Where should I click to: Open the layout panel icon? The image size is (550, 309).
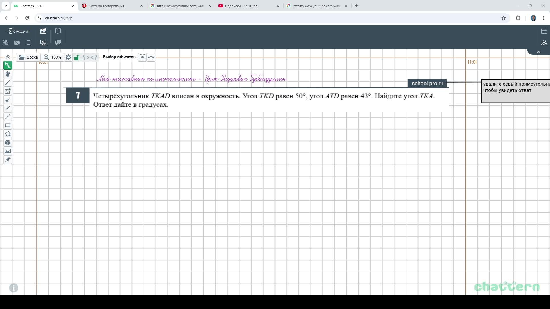click(x=544, y=31)
